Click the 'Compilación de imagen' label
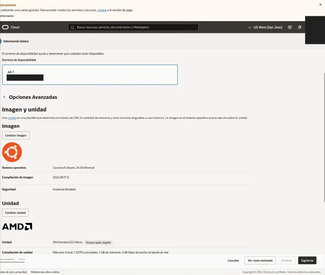The image size is (325, 275). coord(17,177)
